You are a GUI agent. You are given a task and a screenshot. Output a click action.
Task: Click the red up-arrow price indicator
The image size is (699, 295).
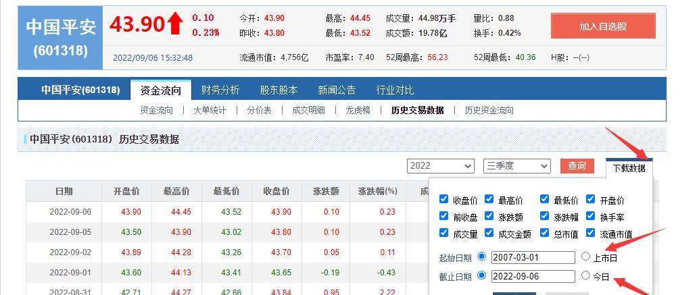click(176, 24)
